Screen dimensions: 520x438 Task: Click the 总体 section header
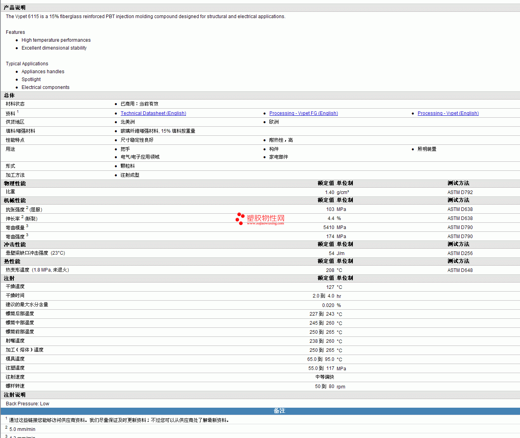9,96
